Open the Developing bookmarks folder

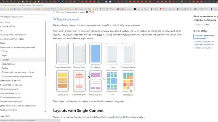pyautogui.click(x=27, y=9)
